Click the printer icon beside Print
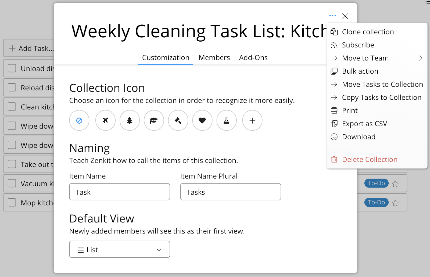This screenshot has width=430, height=277. (x=334, y=110)
